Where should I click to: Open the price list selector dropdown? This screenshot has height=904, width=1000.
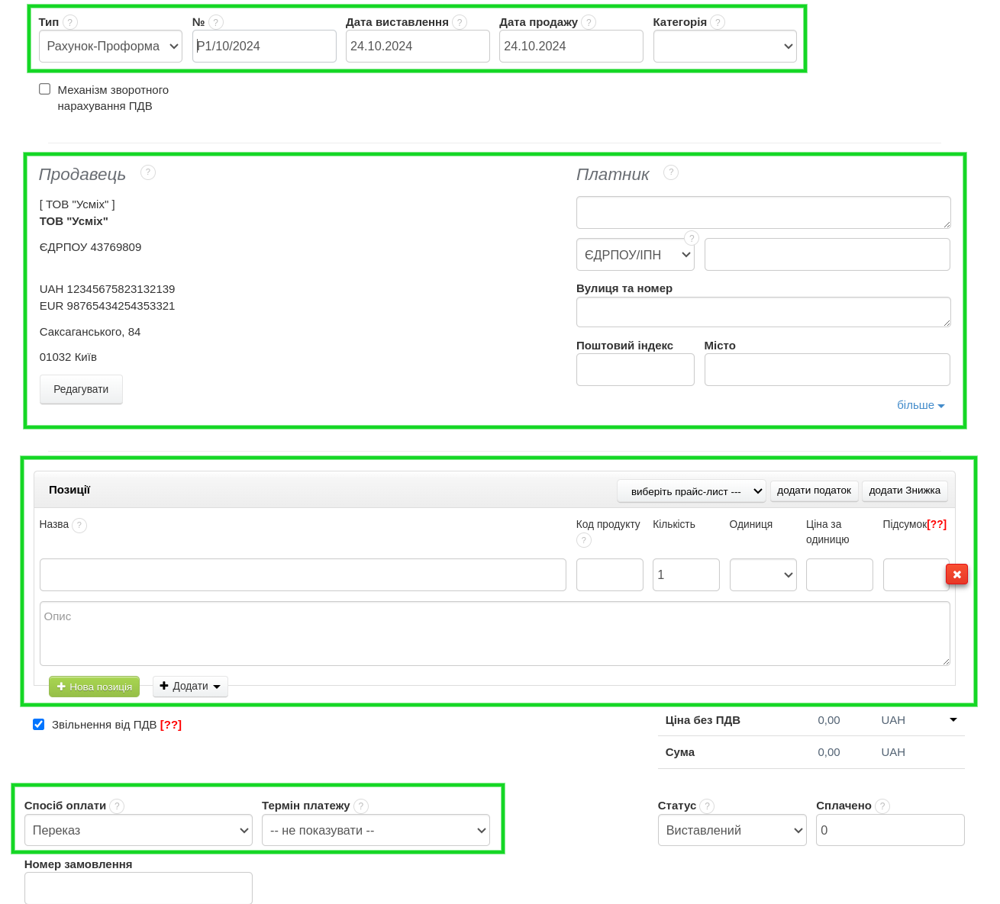691,491
